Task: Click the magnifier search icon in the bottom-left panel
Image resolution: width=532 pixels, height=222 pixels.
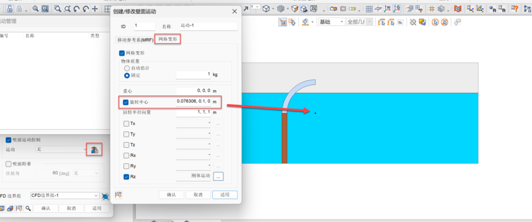Action: (x=29, y=208)
